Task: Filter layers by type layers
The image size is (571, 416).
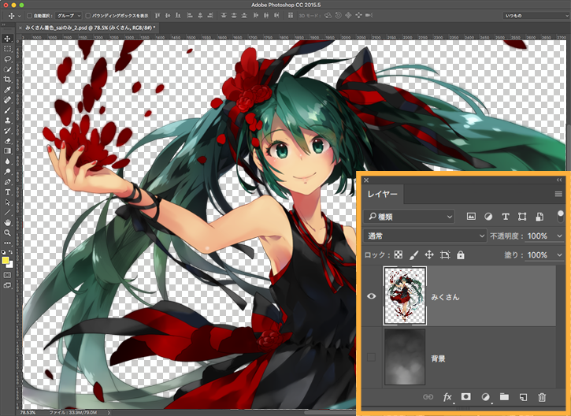Action: 506,217
